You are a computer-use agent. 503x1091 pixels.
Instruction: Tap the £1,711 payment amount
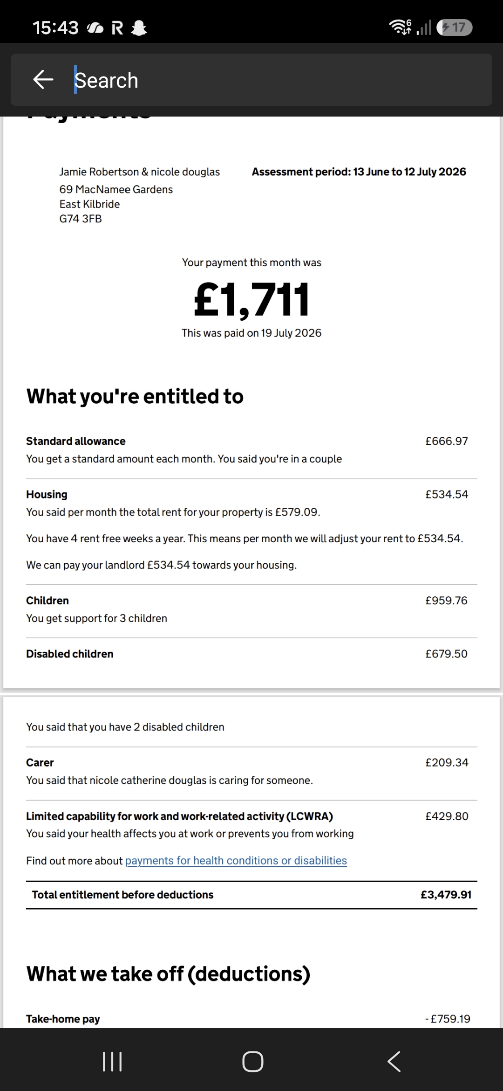coord(251,299)
